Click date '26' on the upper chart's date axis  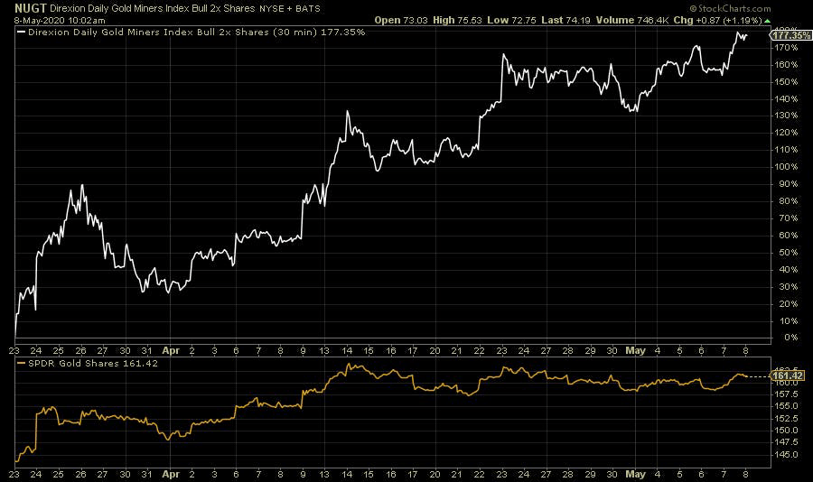pos(81,351)
